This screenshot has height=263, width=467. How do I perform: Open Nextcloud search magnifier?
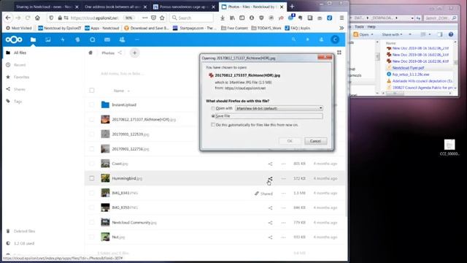pyautogui.click(x=293, y=39)
